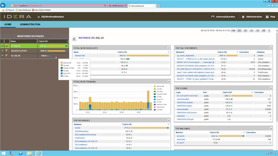Click the browser address bar
The image size is (278, 156).
coord(57,6)
